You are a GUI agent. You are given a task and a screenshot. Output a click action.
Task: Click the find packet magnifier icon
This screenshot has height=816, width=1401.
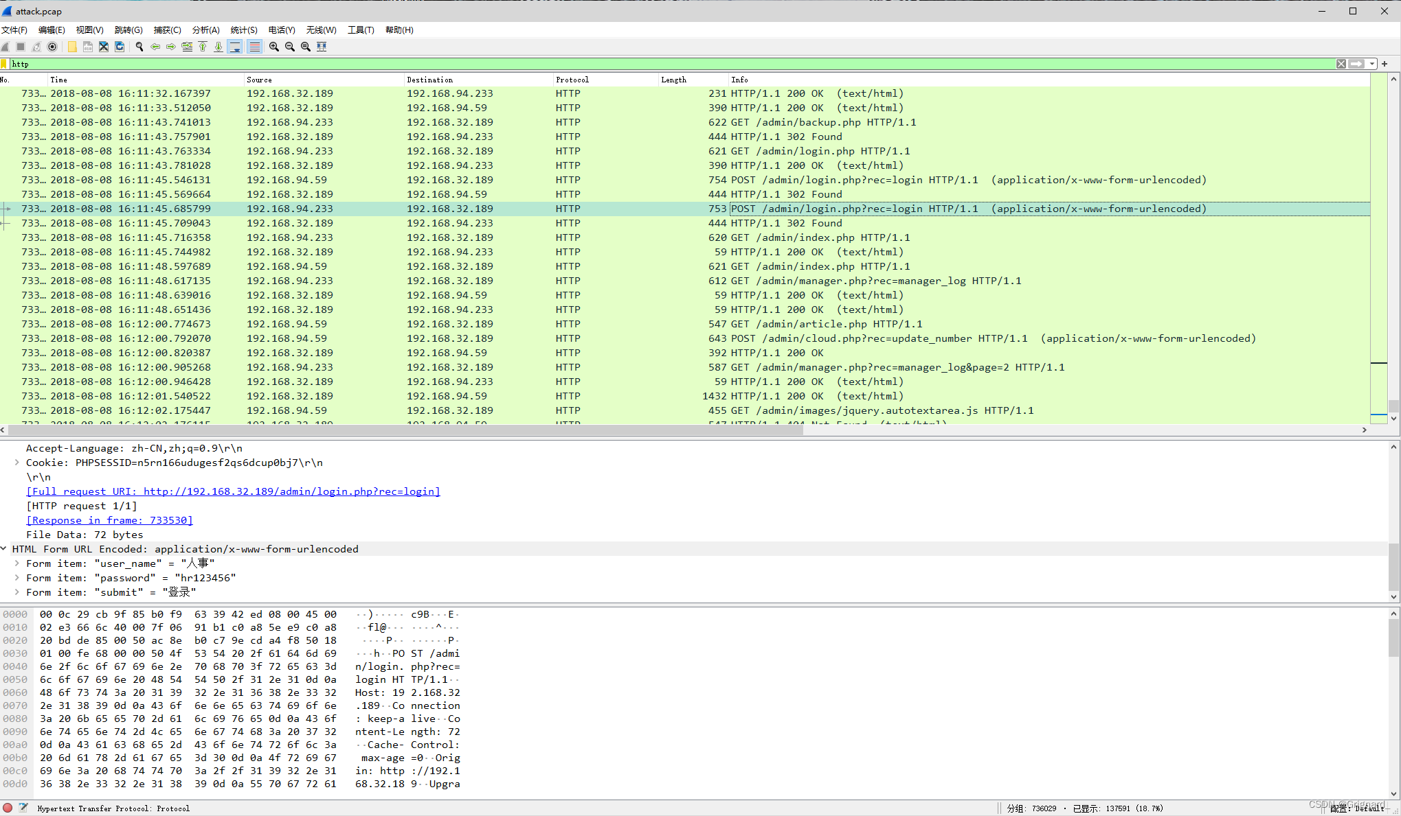click(x=139, y=47)
